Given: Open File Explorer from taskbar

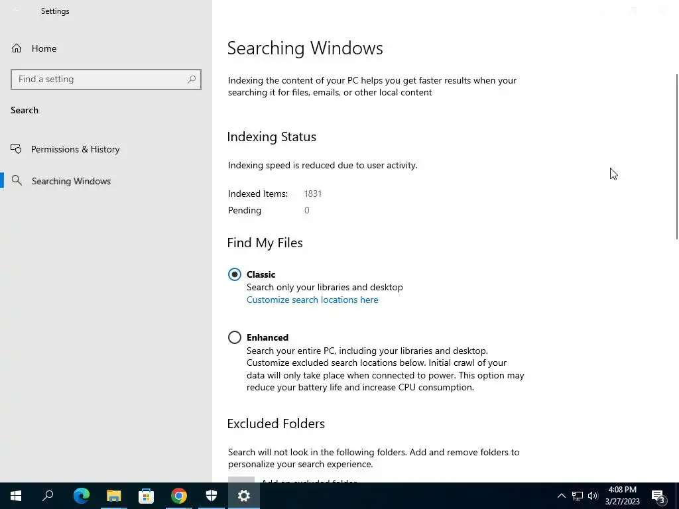Looking at the screenshot, I should (114, 496).
